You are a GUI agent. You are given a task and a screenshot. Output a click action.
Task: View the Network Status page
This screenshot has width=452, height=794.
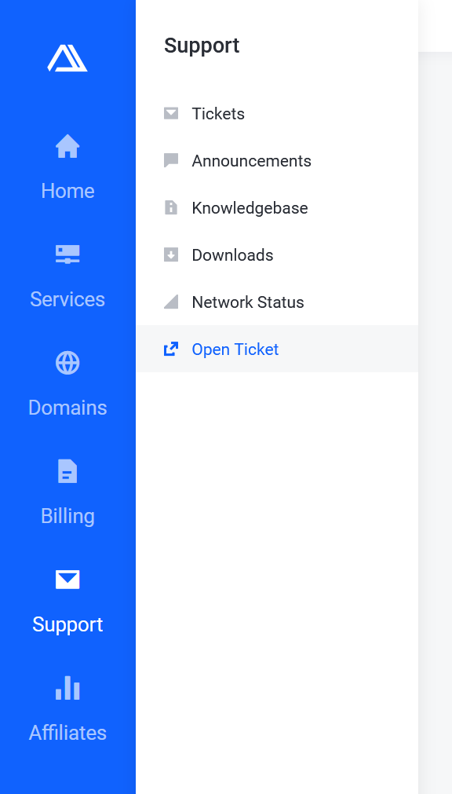click(277, 302)
